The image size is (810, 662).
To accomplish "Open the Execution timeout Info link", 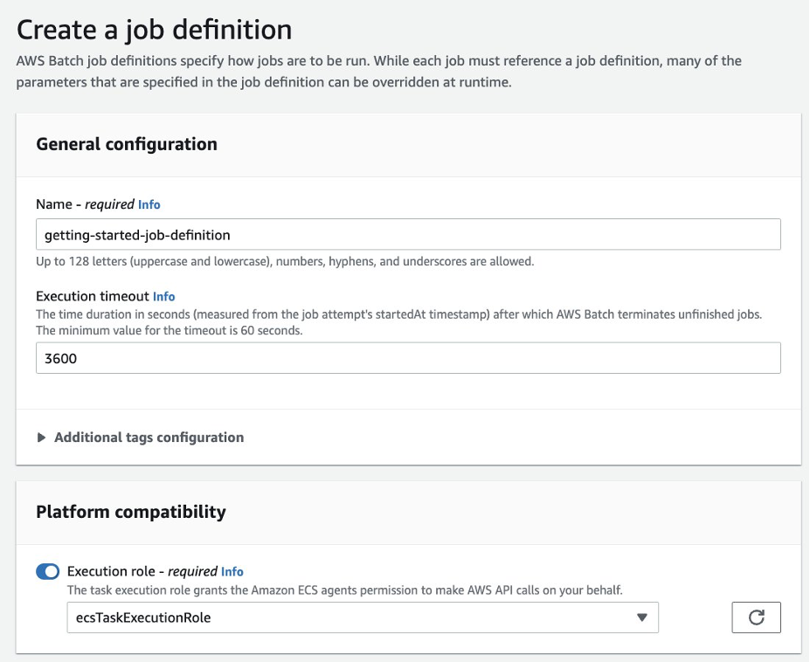I will tap(163, 296).
